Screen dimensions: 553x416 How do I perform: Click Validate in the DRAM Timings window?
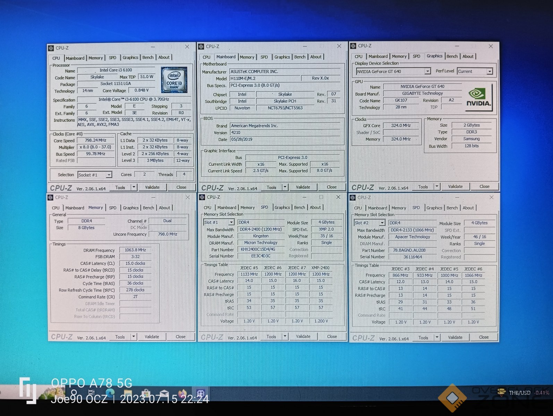[x=152, y=337]
